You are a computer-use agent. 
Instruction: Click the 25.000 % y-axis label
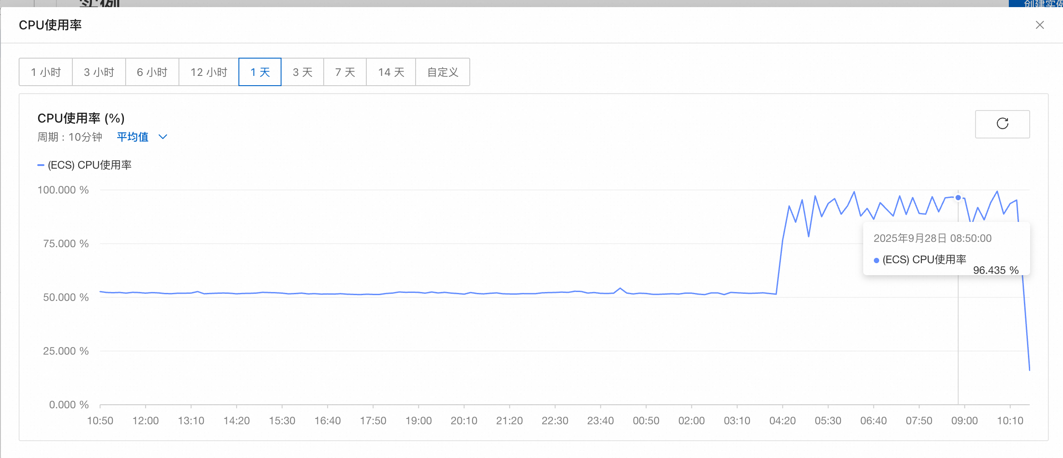coord(66,351)
